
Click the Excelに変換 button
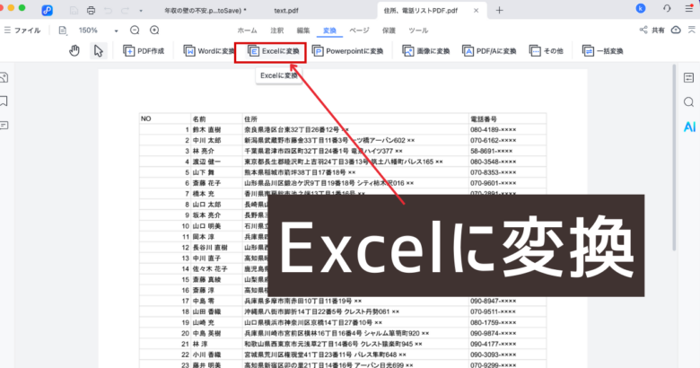point(270,51)
